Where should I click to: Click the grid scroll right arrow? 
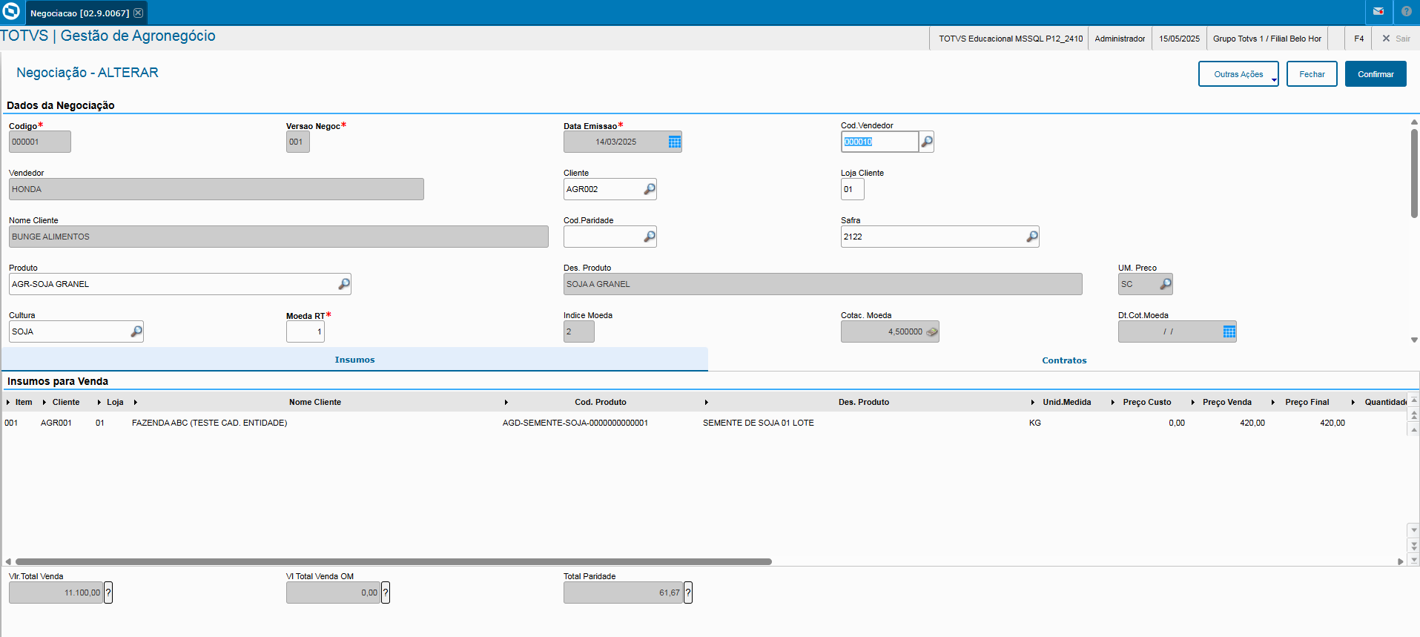click(1400, 561)
